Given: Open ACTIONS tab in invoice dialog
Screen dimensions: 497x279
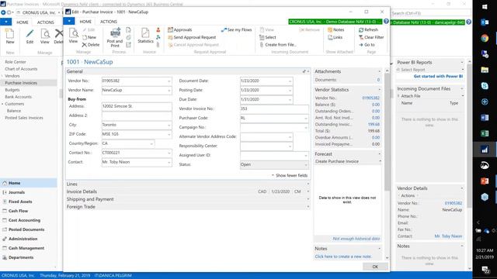Looking at the screenshot, I should (109, 22).
